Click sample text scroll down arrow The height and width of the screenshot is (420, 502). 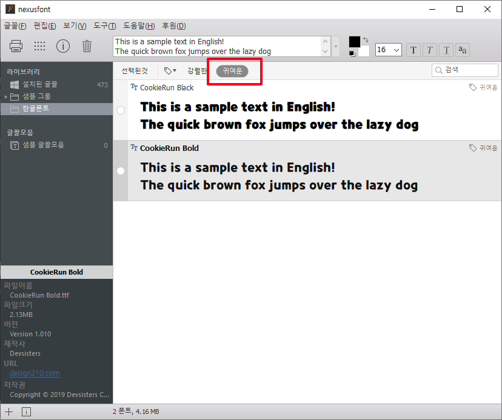click(x=326, y=52)
